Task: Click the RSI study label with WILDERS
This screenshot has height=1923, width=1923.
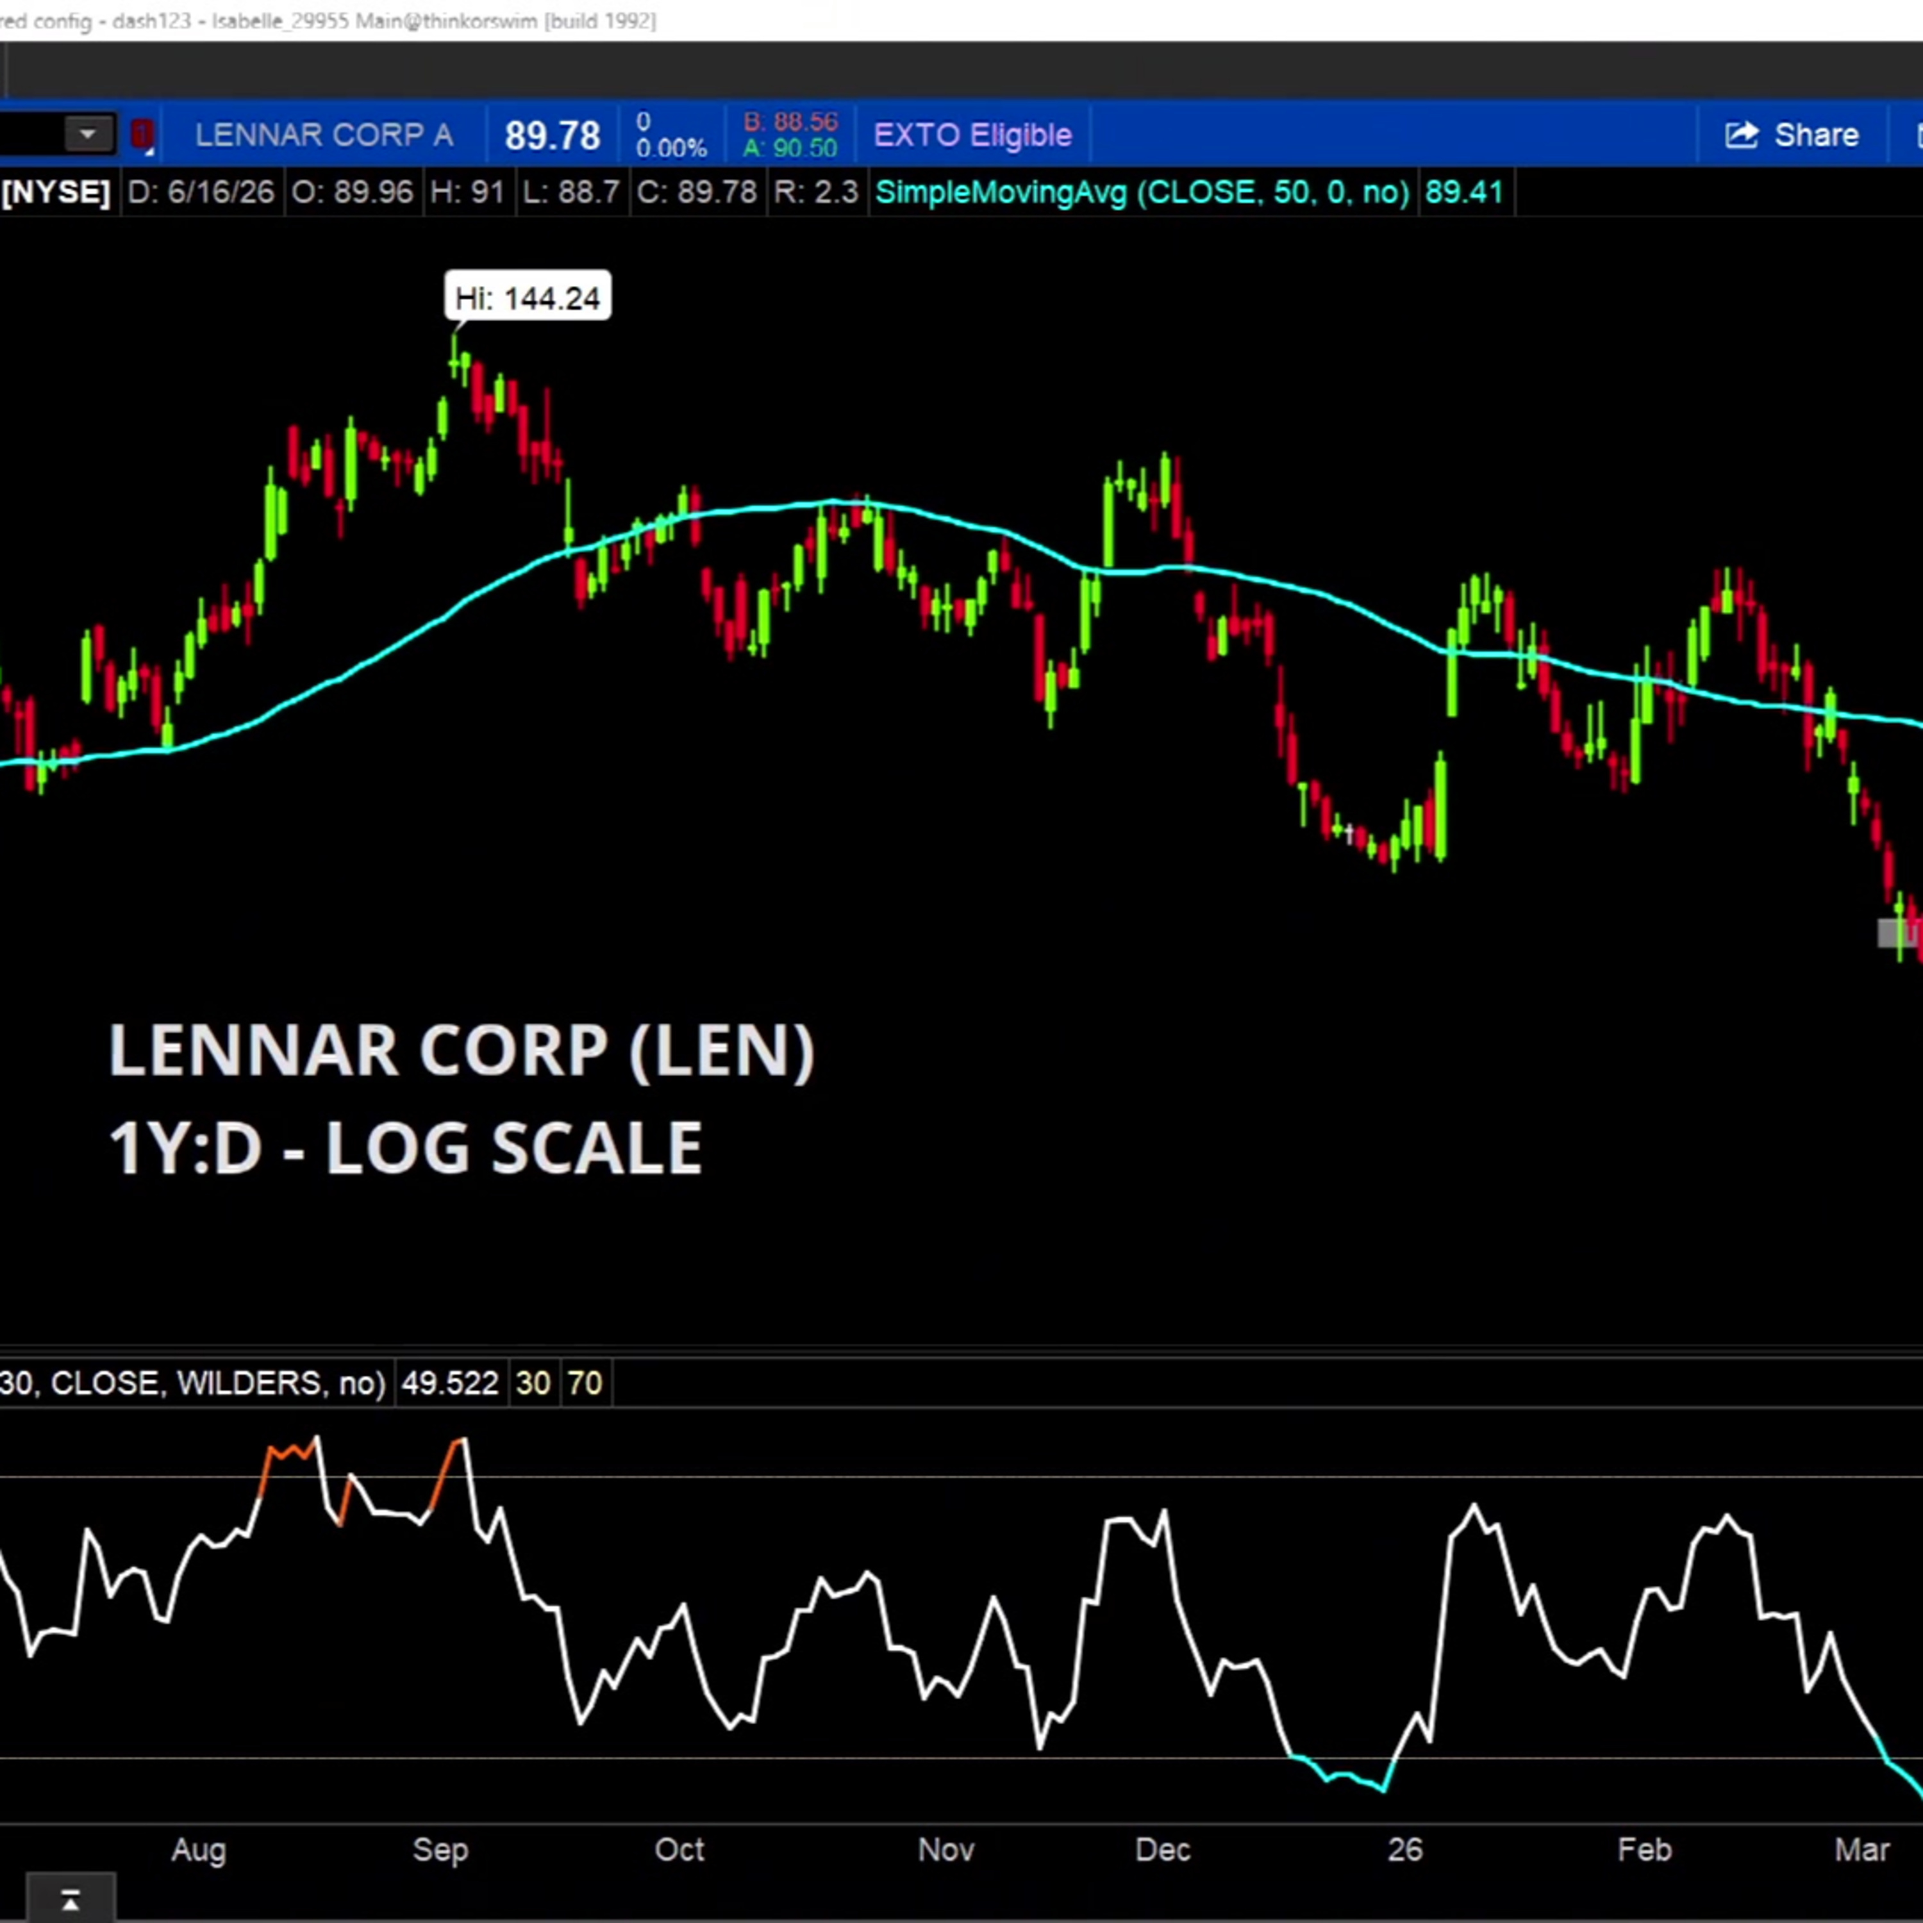Action: click(x=193, y=1383)
